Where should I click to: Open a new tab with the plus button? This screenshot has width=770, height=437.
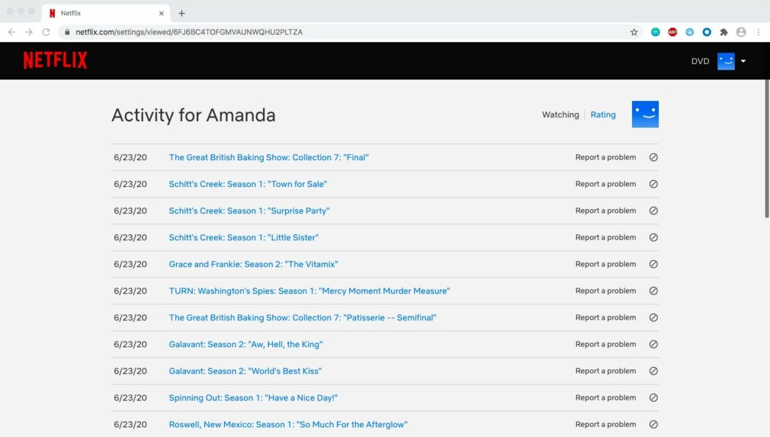[183, 13]
